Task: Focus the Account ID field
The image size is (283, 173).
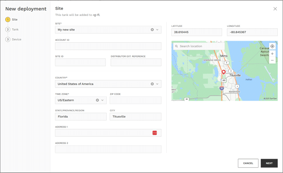Action: (108, 46)
